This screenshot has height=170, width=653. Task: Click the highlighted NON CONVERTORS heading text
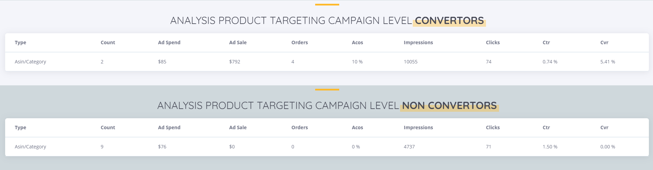click(x=449, y=106)
